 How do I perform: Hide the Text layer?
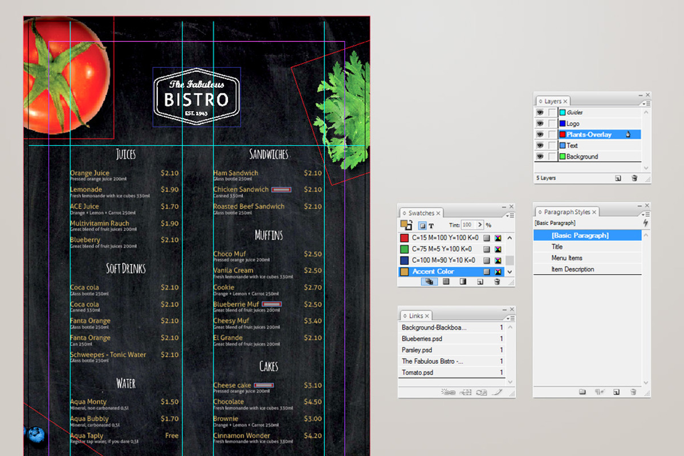[539, 145]
